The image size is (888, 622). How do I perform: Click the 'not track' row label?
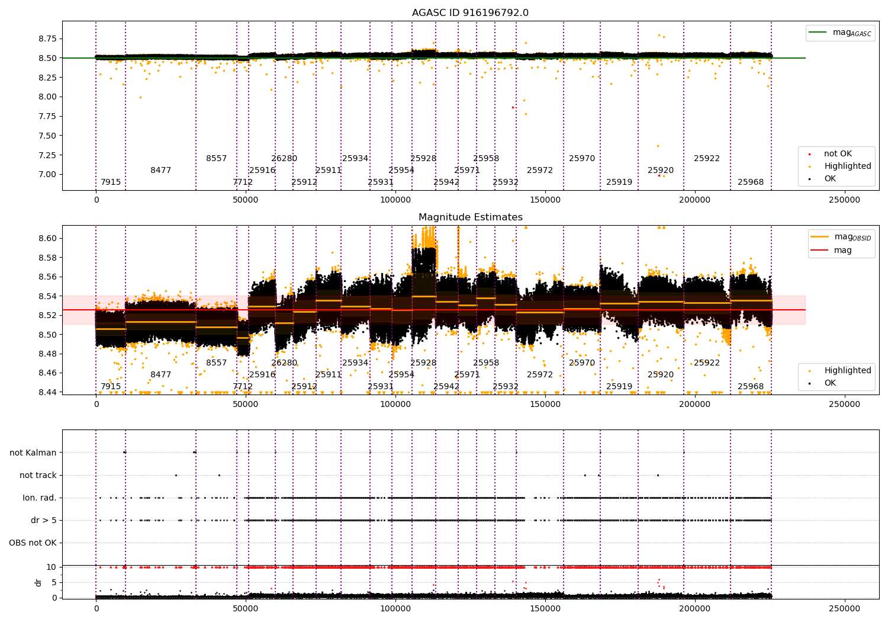[x=38, y=475]
